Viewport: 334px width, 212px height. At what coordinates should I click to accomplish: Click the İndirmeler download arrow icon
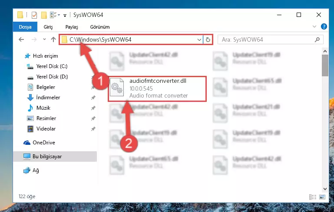(30, 98)
